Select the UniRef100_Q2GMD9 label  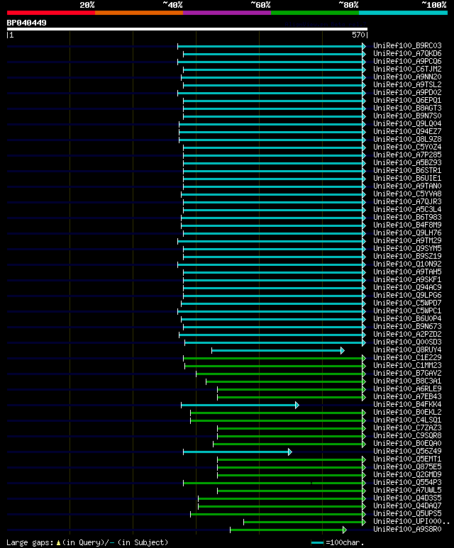pos(407,474)
